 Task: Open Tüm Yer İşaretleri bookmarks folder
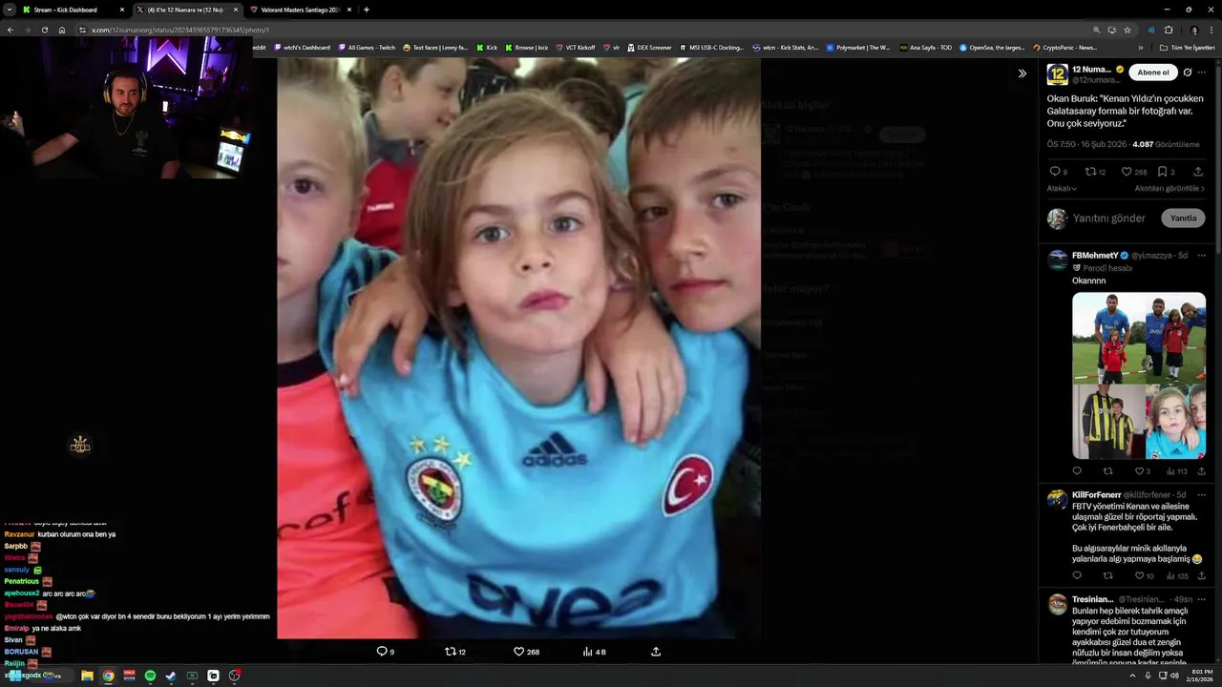(1188, 47)
